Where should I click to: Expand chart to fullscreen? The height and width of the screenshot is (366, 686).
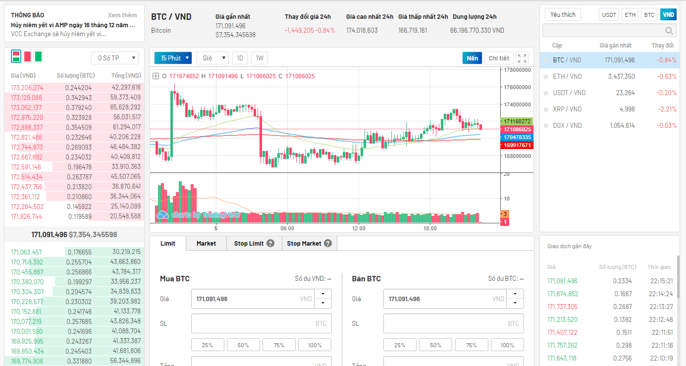(x=522, y=58)
